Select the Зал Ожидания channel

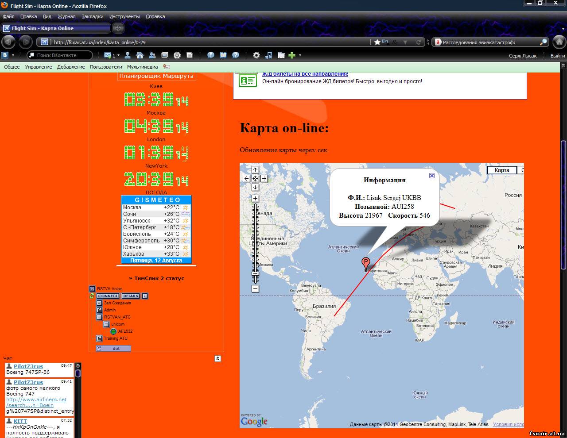click(x=117, y=303)
